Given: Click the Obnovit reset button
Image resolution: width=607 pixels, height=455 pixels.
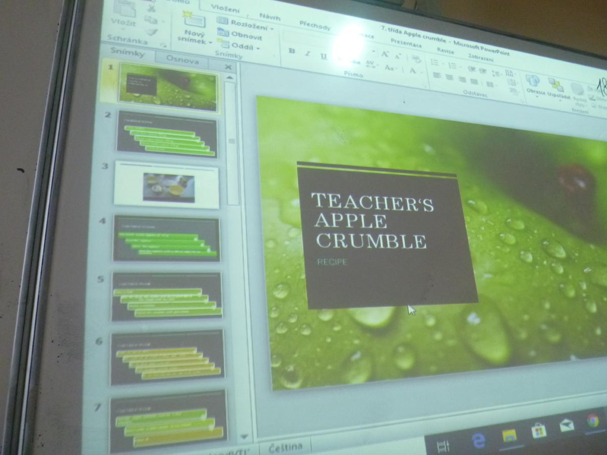Looking at the screenshot, I should tap(242, 35).
